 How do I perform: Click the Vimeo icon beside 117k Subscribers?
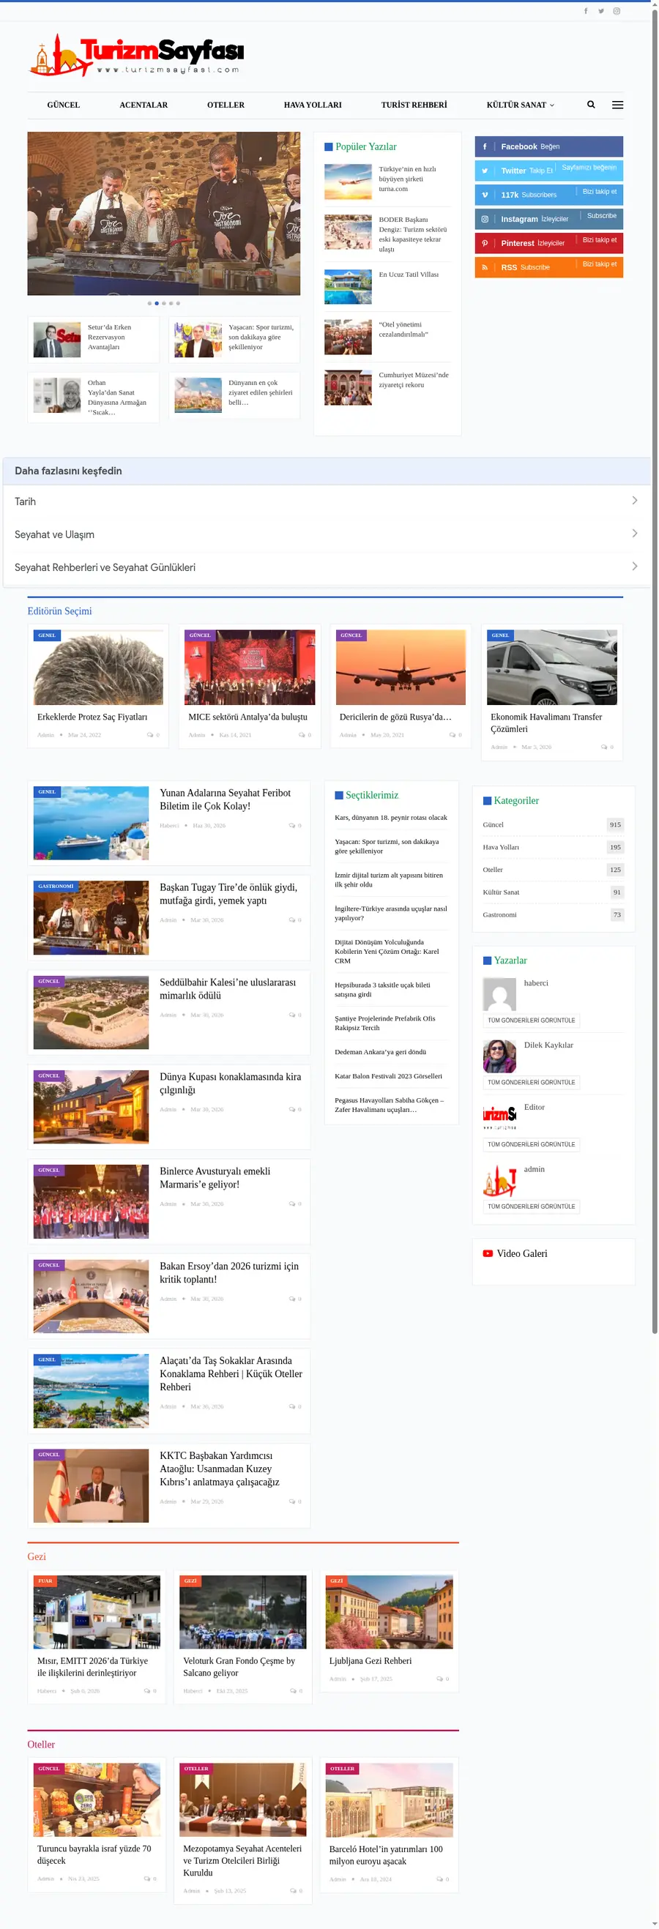pyautogui.click(x=485, y=195)
